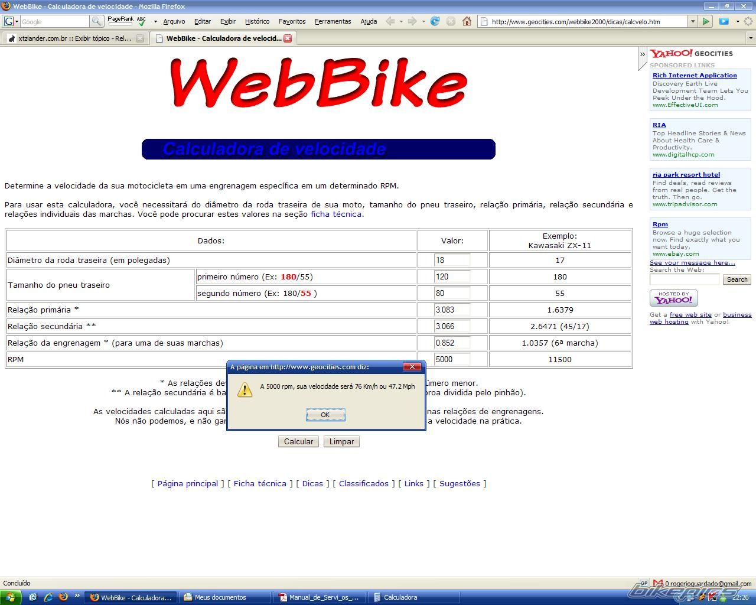Open Internet Explorer from quick launch
Viewport: 756px width, 605px height.
click(x=48, y=597)
